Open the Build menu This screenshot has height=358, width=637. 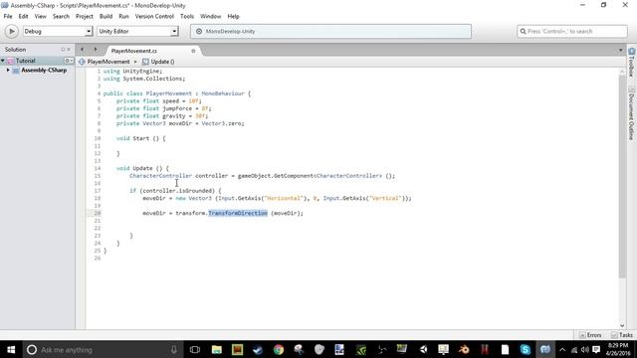tap(106, 16)
